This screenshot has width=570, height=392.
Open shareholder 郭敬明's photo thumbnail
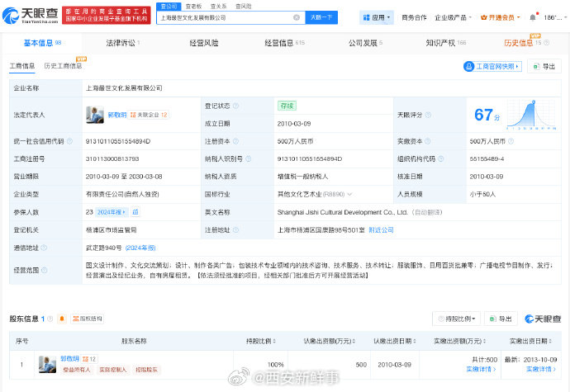point(47,365)
